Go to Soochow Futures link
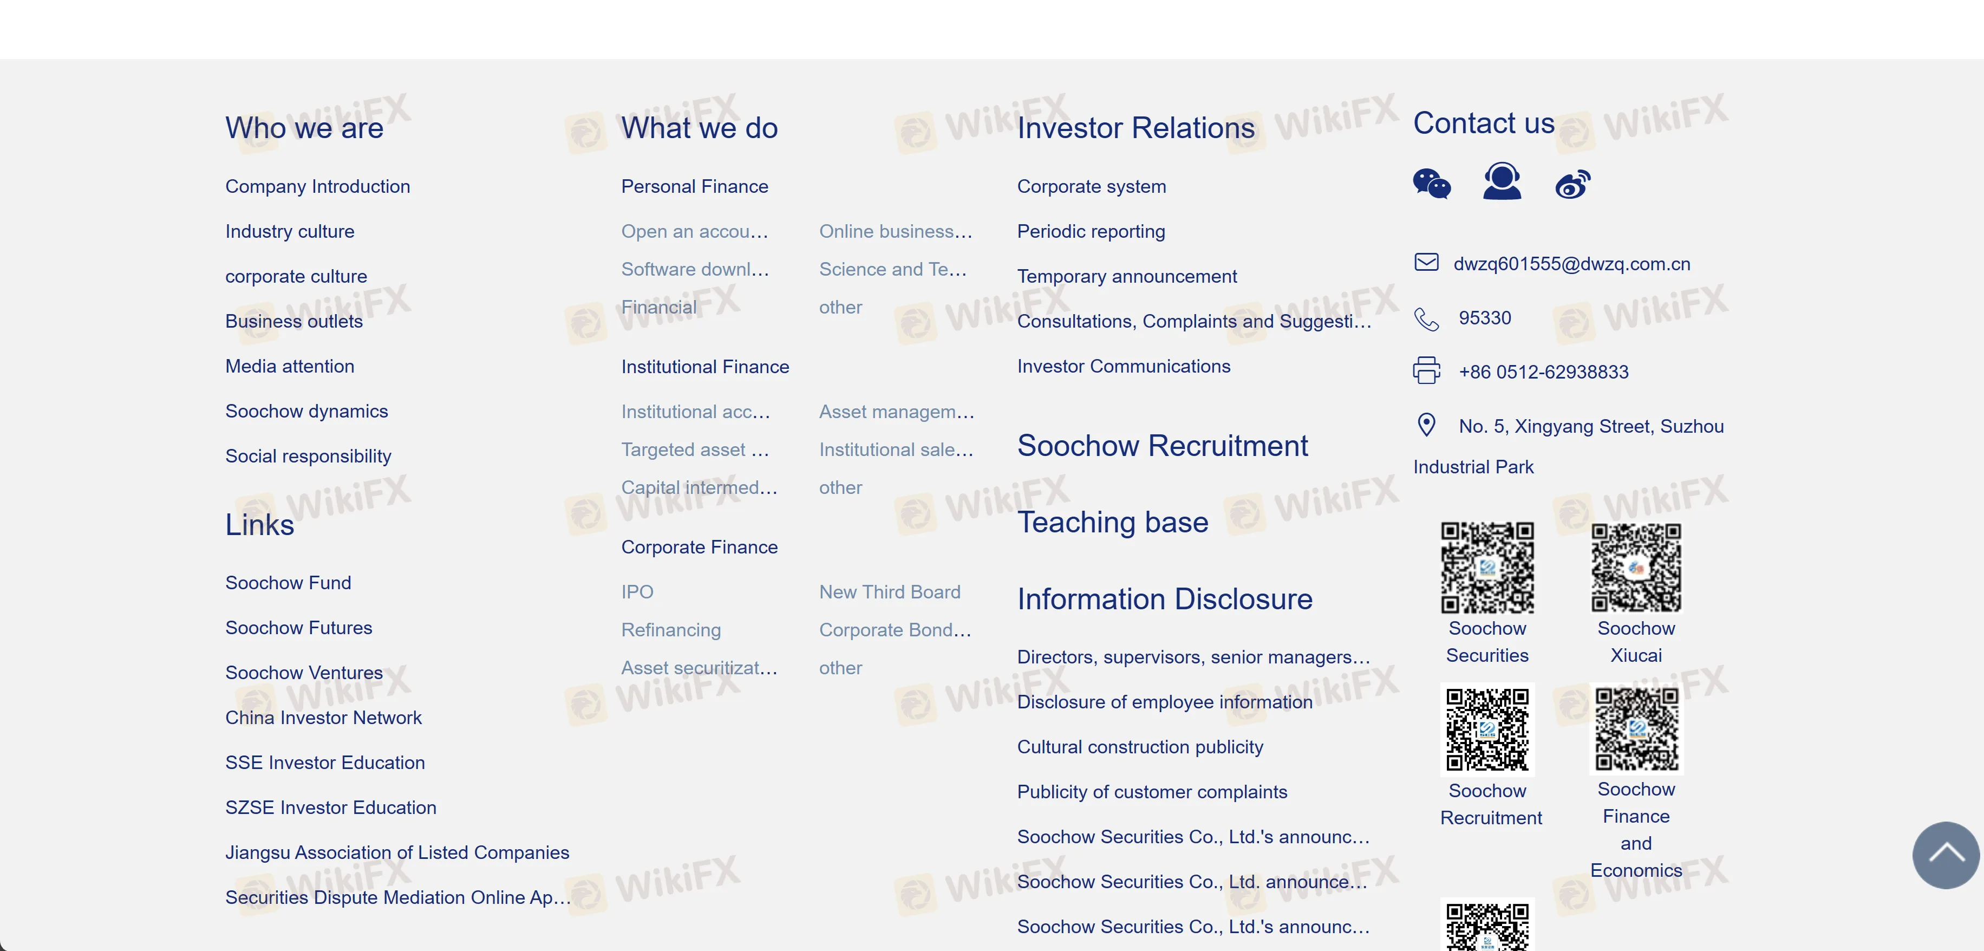Image resolution: width=1984 pixels, height=951 pixels. click(298, 628)
